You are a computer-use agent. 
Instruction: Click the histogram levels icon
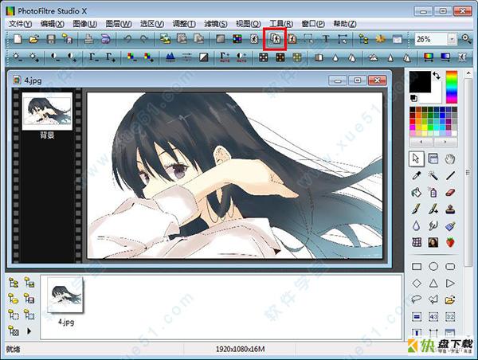click(170, 57)
